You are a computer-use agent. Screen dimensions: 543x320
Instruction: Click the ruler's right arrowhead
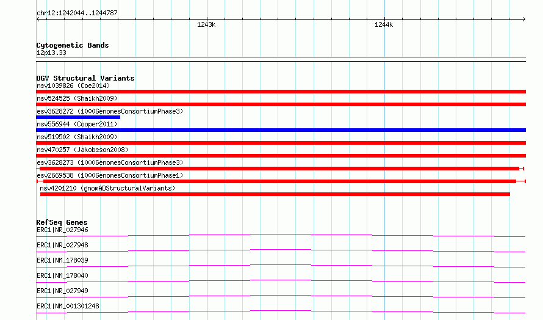[x=524, y=19]
